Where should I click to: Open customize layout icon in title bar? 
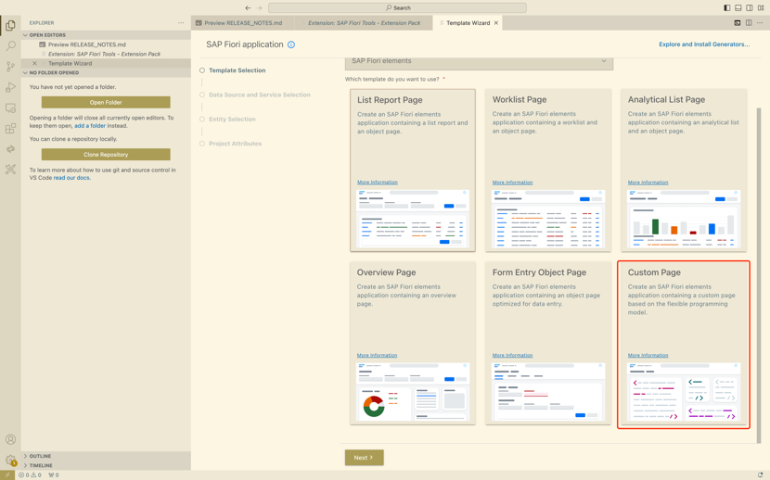pos(761,7)
